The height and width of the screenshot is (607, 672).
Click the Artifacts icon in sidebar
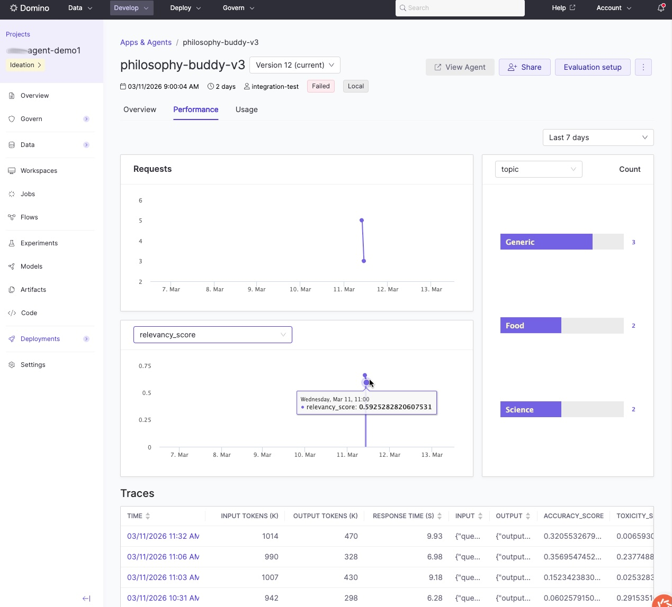[12, 290]
